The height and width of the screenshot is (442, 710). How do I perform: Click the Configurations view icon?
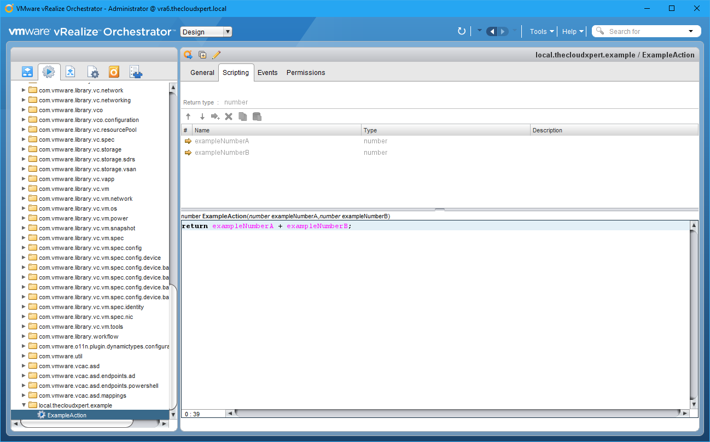coord(93,72)
